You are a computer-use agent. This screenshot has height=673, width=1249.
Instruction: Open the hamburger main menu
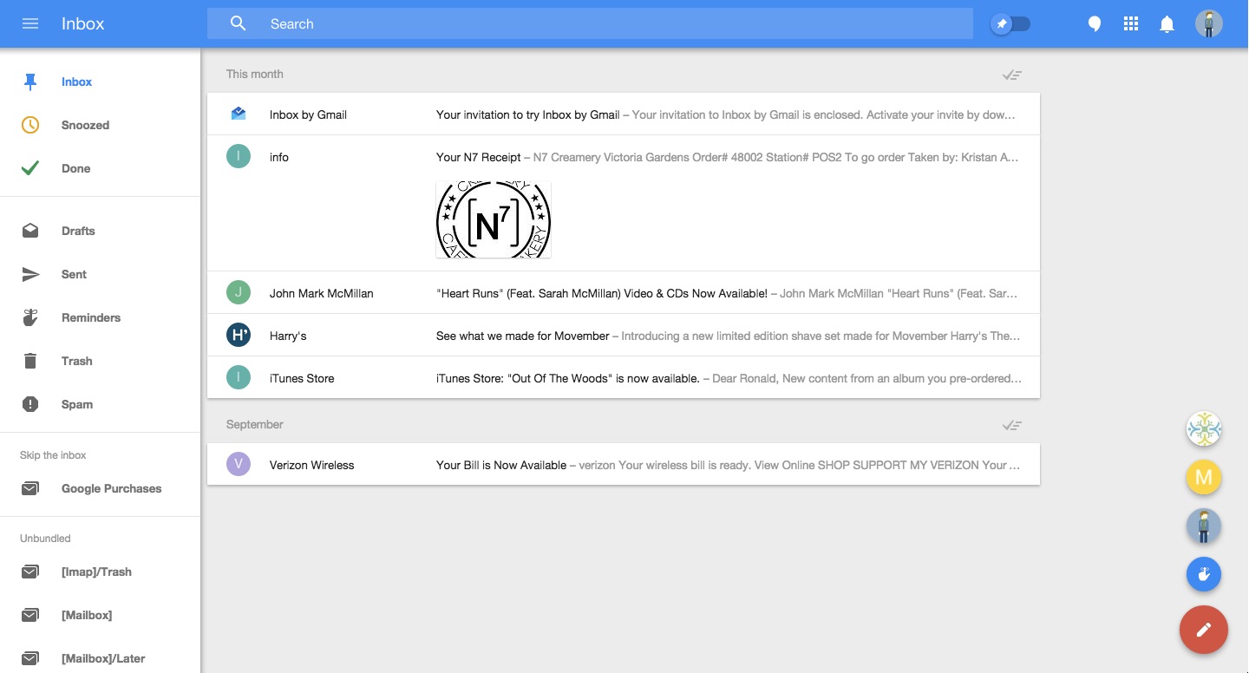[30, 23]
